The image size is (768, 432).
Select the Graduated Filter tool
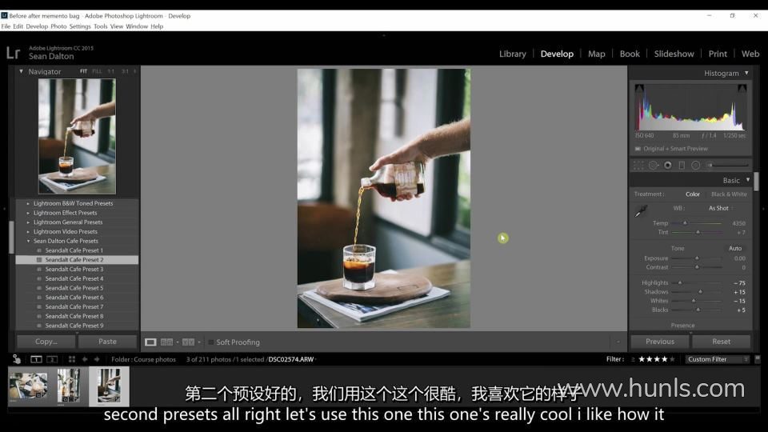[x=682, y=166]
